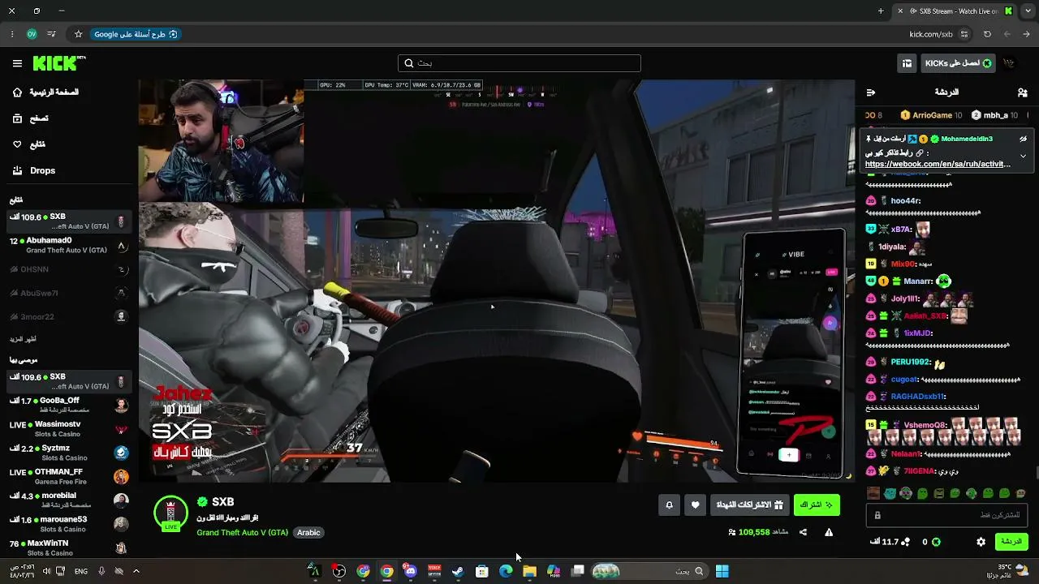Open the Syztmz Slots & Casino channel
Viewport: 1039px width, 584px height.
[68, 453]
